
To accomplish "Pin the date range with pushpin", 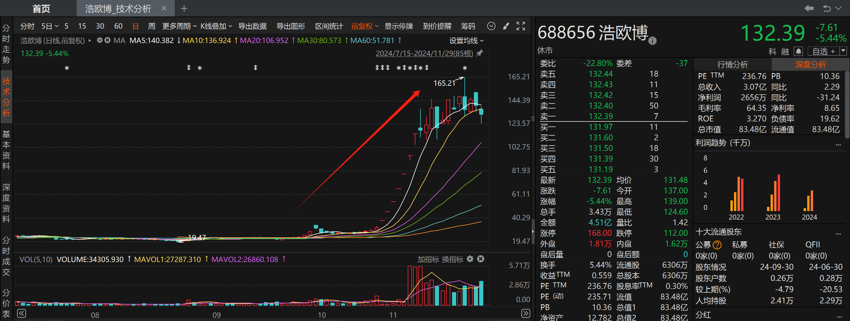I will 480,53.
